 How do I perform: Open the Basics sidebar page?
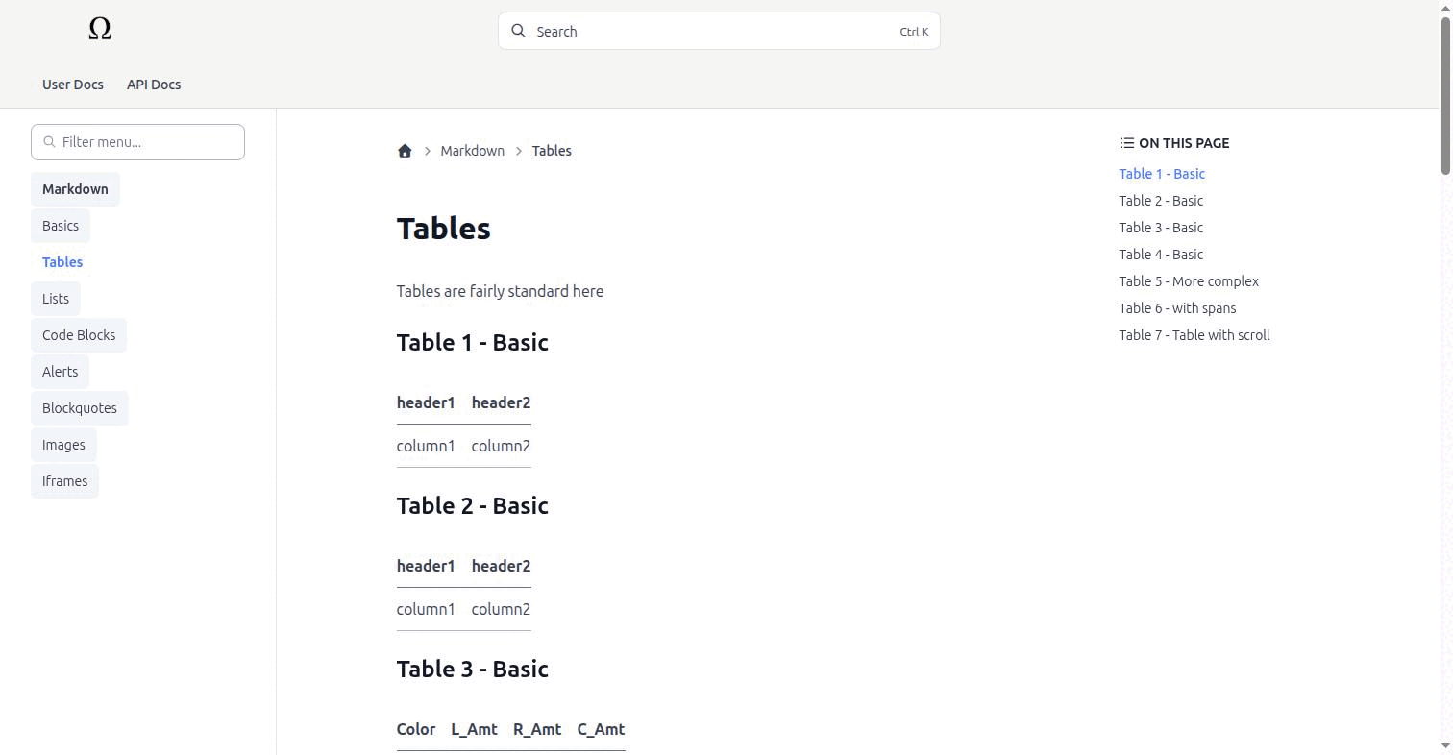(61, 226)
